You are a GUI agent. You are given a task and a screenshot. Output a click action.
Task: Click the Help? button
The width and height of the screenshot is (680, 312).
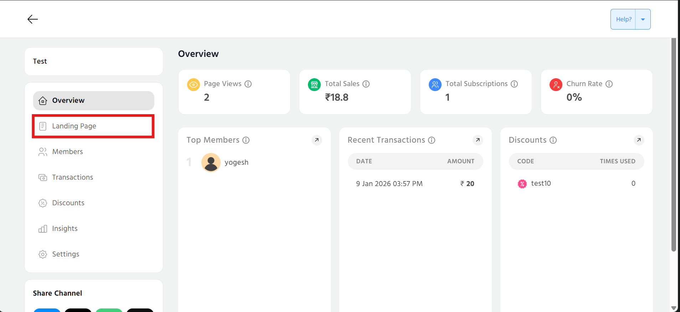623,20
